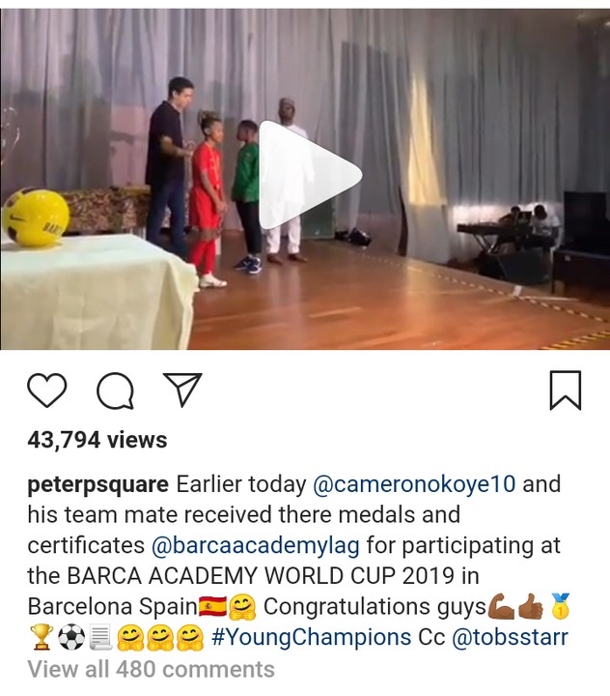
Task: Share post with paper plane icon
Action: [x=182, y=390]
